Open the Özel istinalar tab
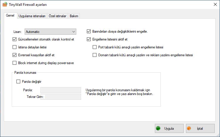Viewport: 220px width, 137px height. point(57,16)
